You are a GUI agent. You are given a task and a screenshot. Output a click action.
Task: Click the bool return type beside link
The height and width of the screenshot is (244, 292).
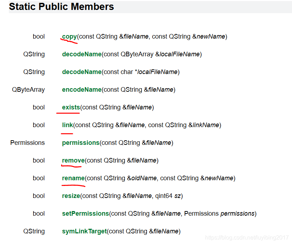39,125
